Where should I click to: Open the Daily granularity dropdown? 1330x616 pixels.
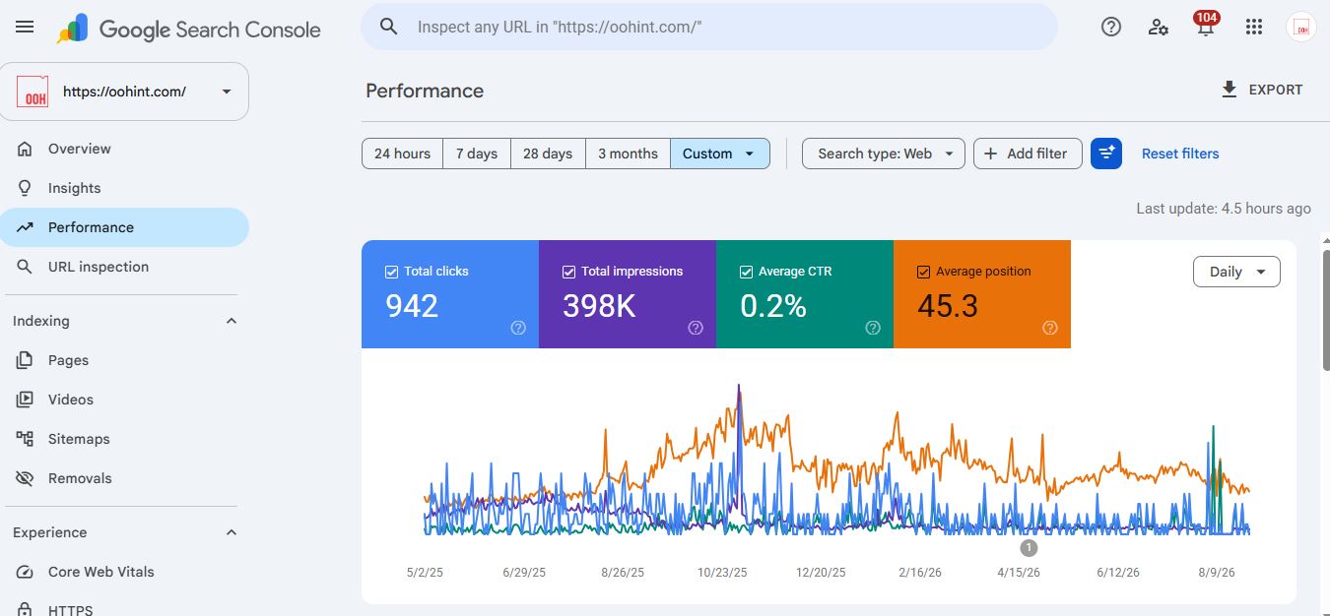coord(1236,272)
